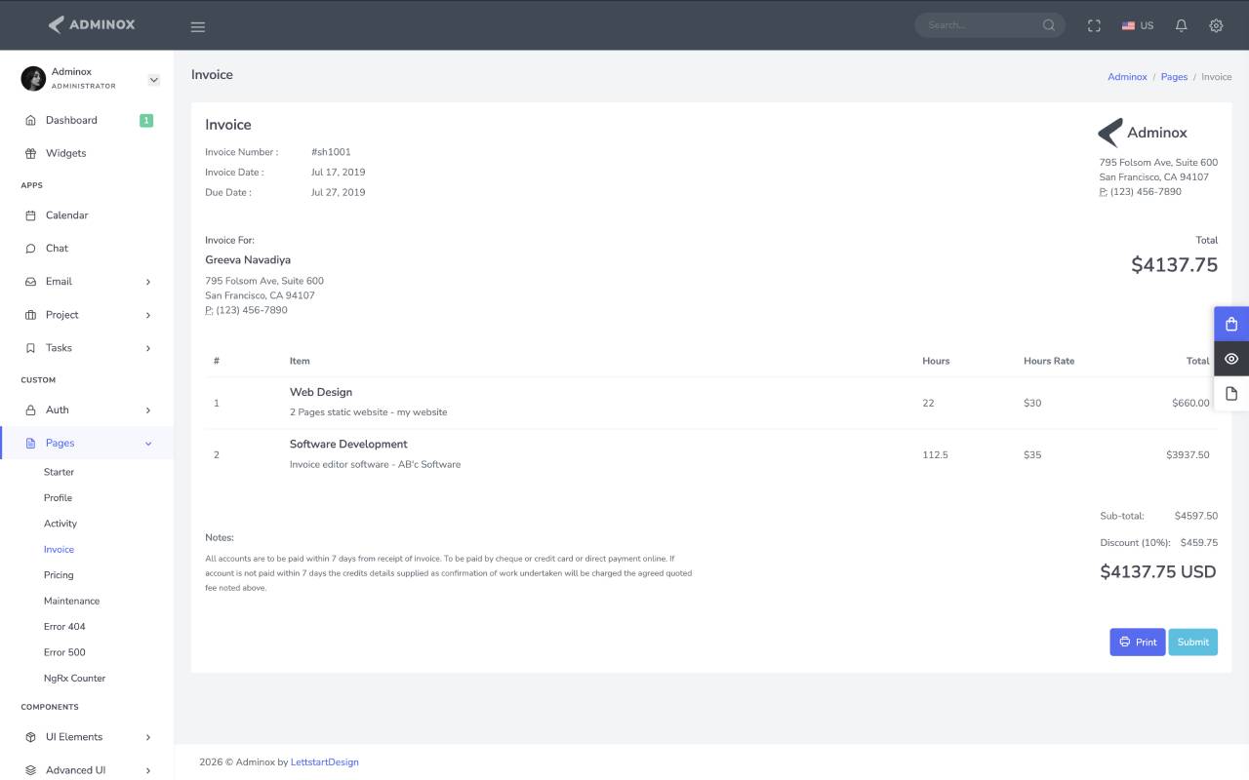
Task: Open the LettstartDesign footer link
Action: point(325,762)
